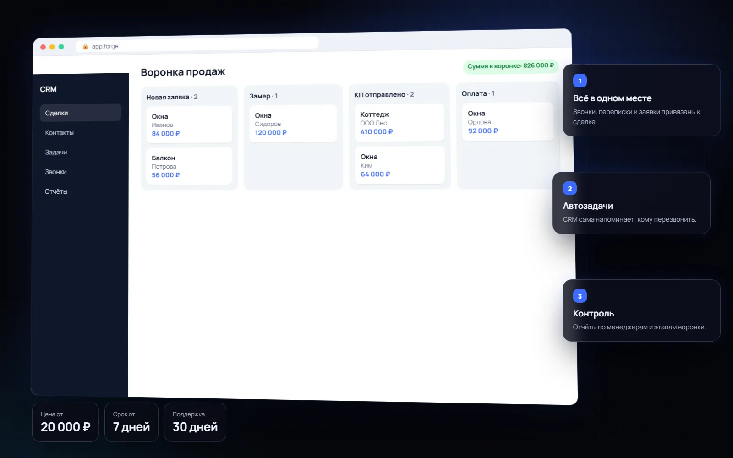Open the Балкон Петрова deal card

(x=189, y=166)
